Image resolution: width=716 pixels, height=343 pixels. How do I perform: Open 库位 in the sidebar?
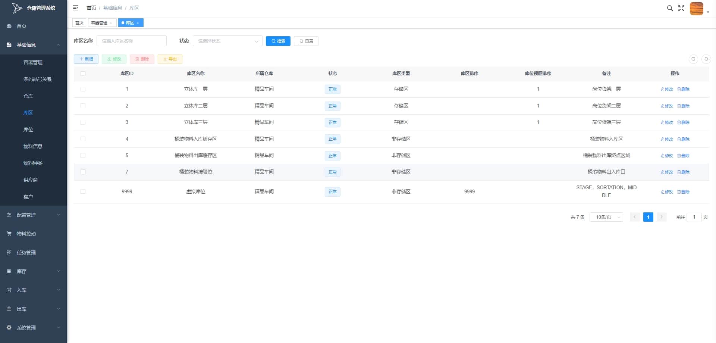pyautogui.click(x=28, y=130)
